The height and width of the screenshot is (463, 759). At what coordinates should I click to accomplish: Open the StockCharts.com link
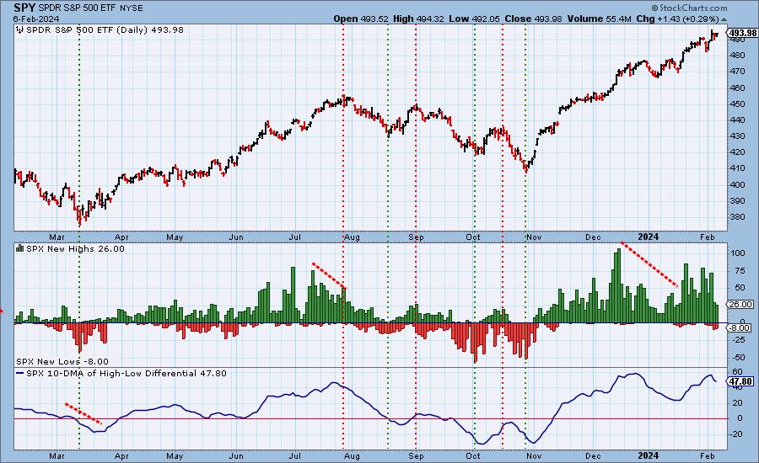coord(692,8)
